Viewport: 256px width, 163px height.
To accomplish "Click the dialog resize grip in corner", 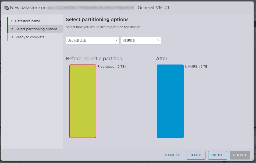I will click(x=252, y=160).
